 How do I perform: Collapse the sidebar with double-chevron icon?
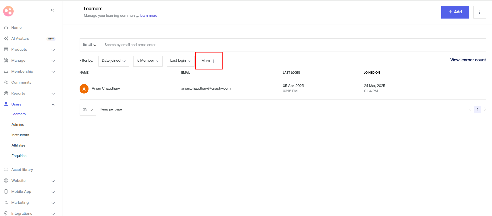[x=52, y=10]
